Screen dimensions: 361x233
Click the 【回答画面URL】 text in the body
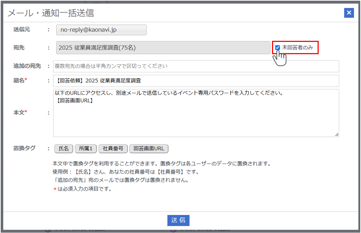point(75,100)
